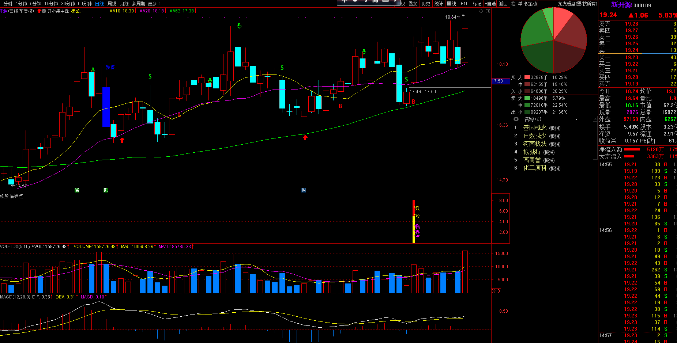Image resolution: width=677 pixels, height=343 pixels.
Task: Click the +自选 button
Action: pyautogui.click(x=490, y=4)
